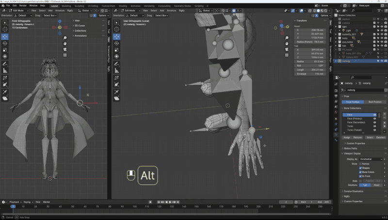The width and height of the screenshot is (388, 220).
Task: Select the Move tool in left viewport
Action: [5, 36]
